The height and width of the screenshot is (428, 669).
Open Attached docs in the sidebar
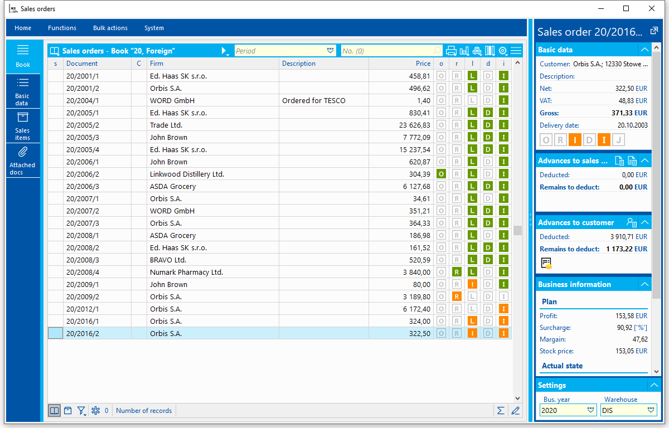pyautogui.click(x=22, y=160)
